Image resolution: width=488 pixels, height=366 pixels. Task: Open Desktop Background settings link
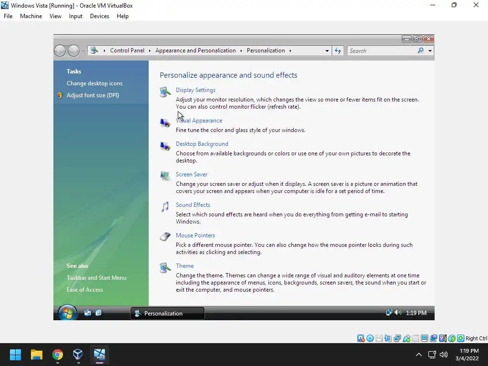[202, 144]
